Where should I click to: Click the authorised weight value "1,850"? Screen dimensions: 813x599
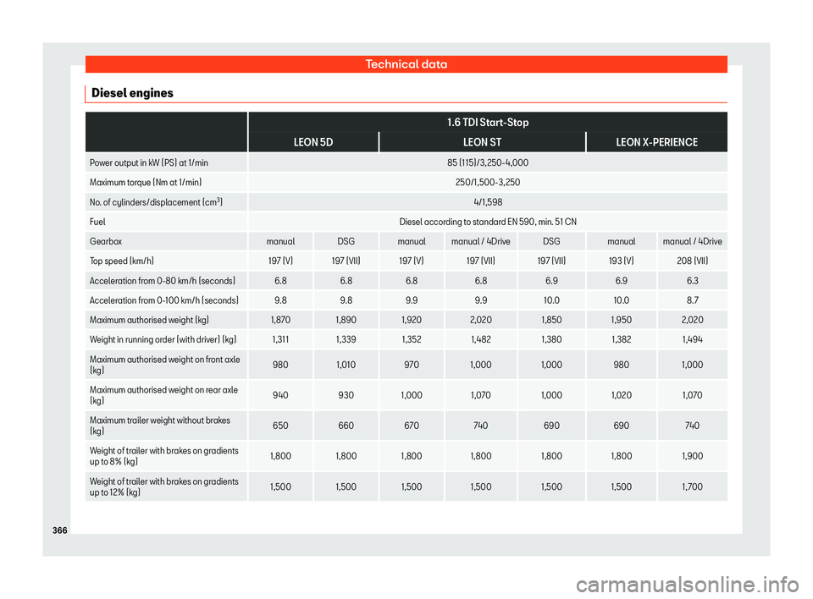point(551,320)
